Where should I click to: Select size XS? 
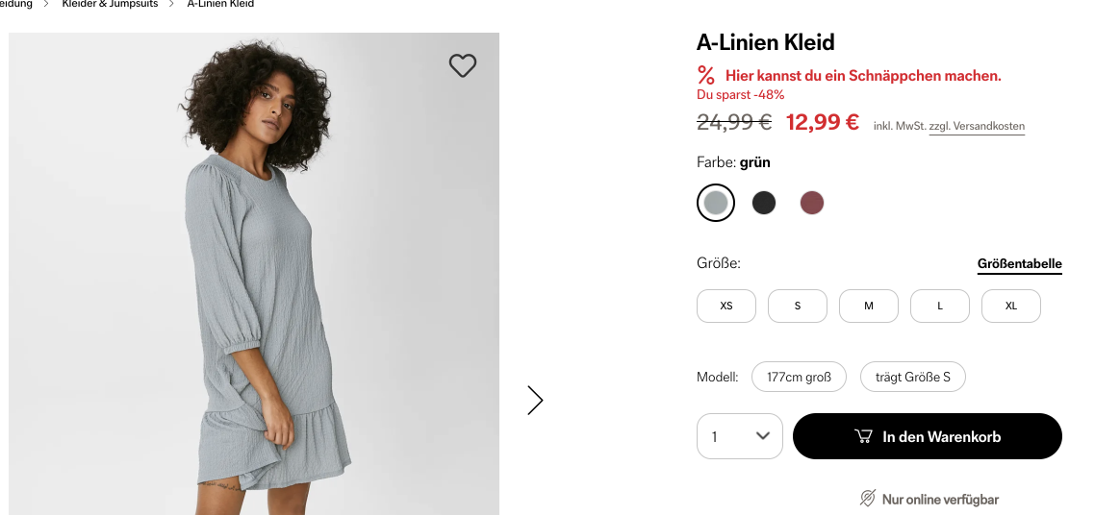click(x=726, y=306)
